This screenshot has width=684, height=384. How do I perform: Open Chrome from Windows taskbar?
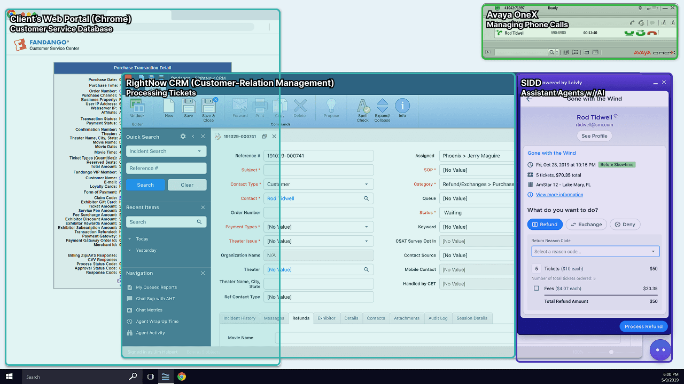point(182,377)
